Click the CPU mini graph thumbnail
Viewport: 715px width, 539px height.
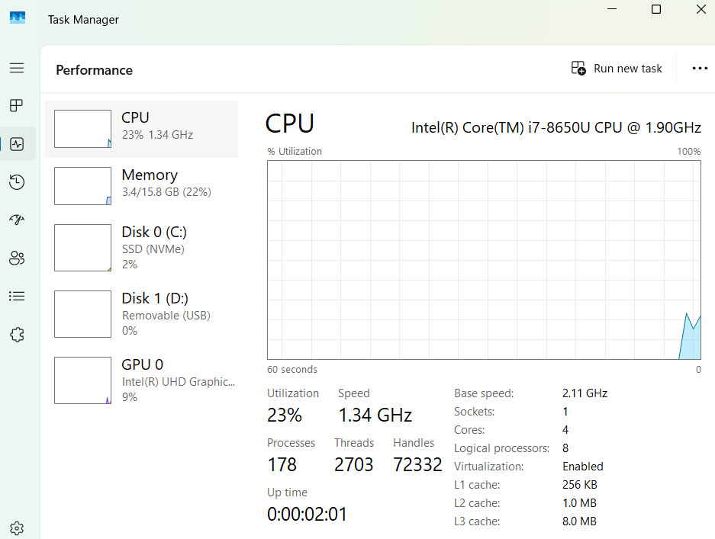coord(82,129)
